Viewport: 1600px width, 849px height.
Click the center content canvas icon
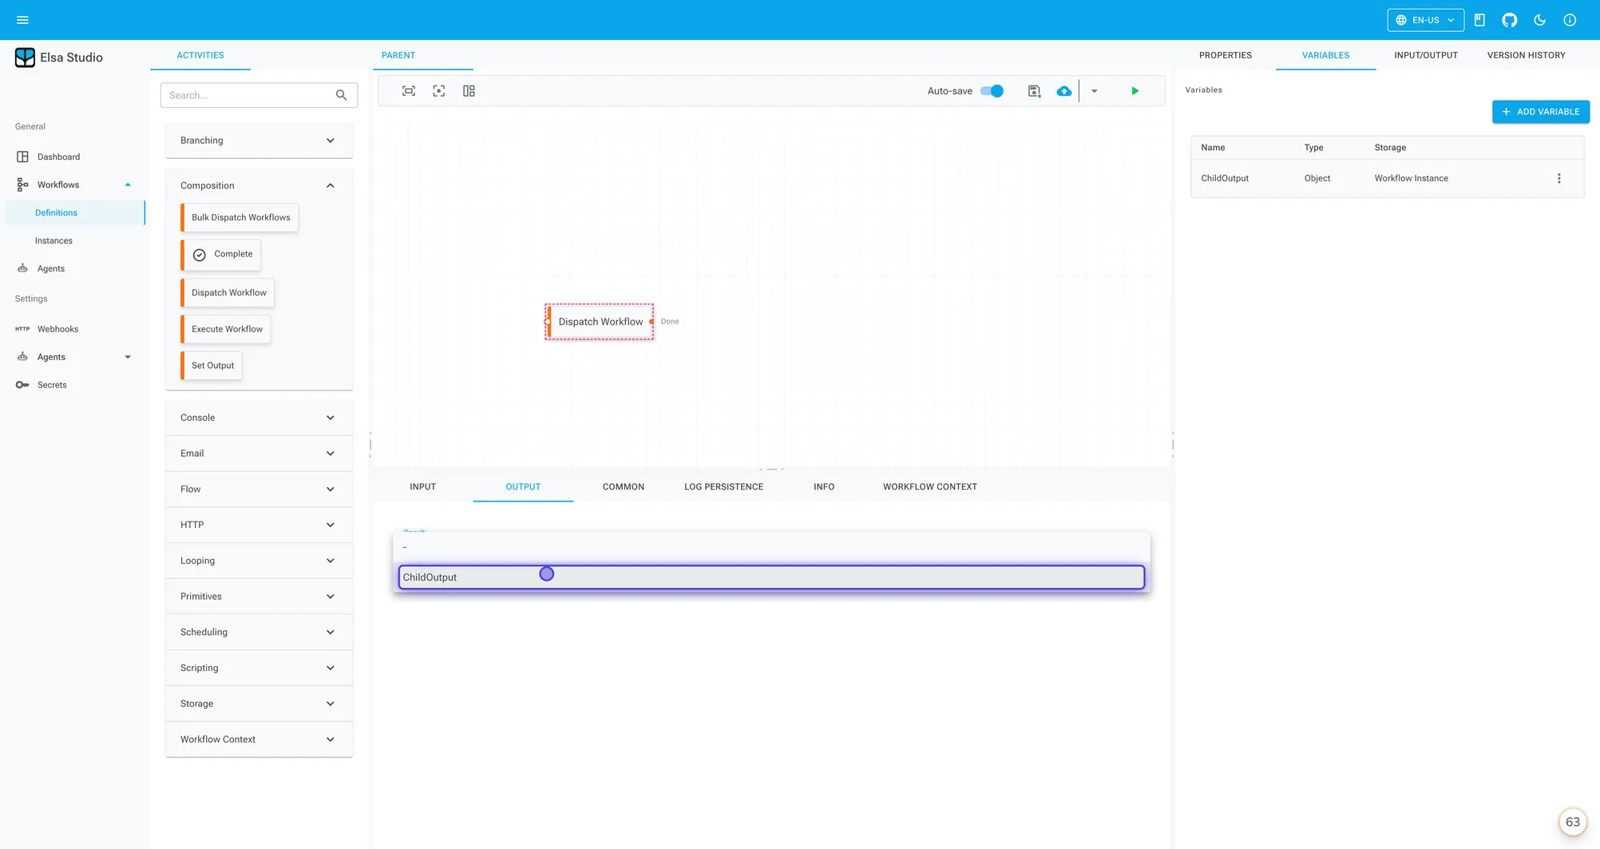(439, 91)
